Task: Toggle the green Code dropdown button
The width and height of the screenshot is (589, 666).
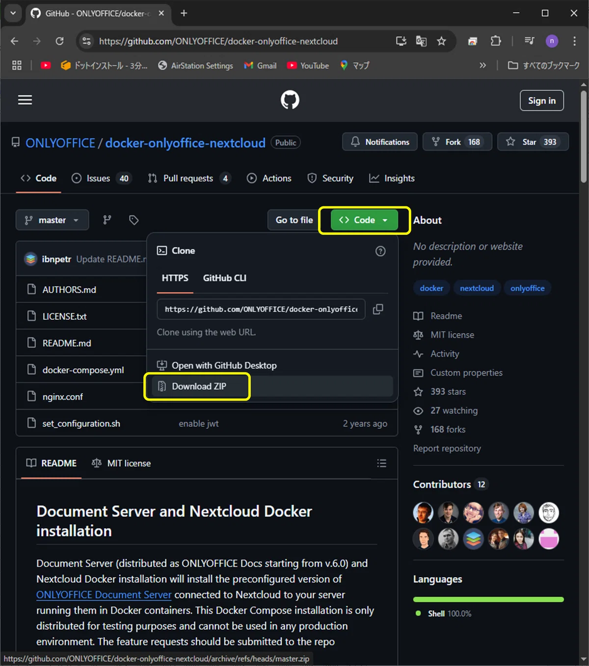Action: (364, 220)
